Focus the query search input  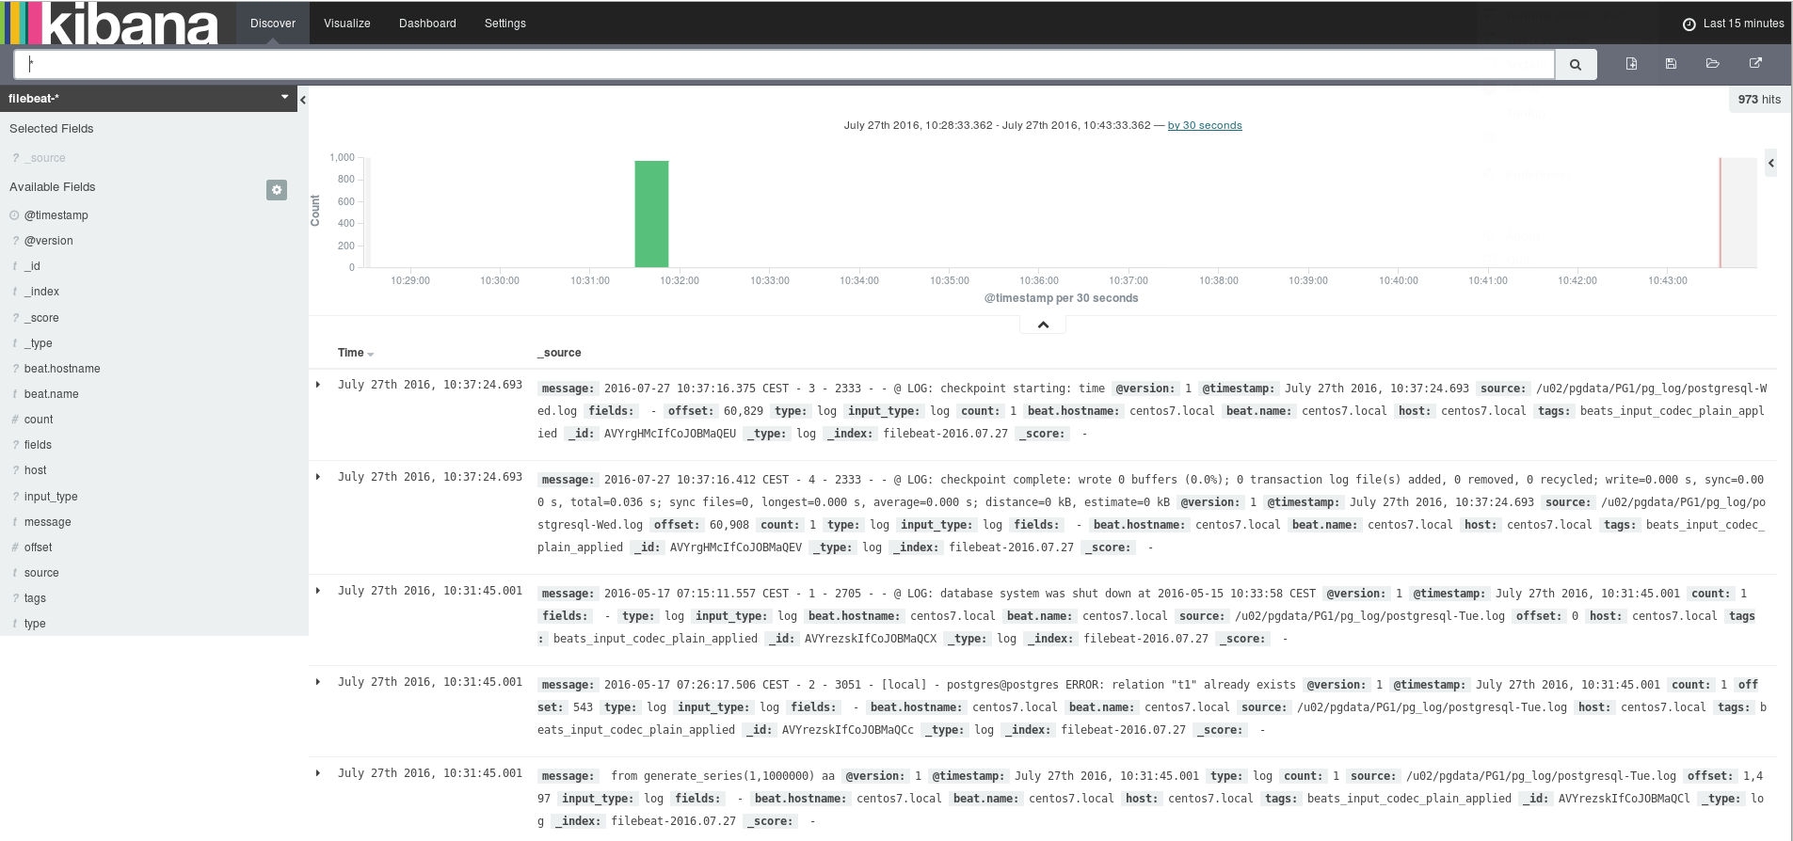pyautogui.click(x=784, y=64)
